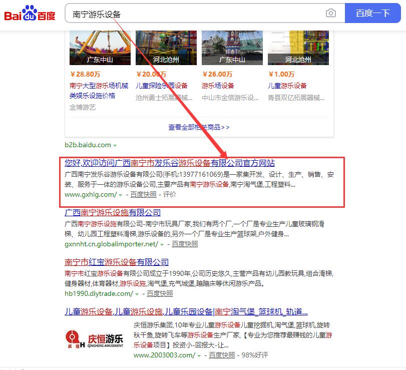Open 百度快照 for www.gxhlg.com result

click(x=144, y=194)
